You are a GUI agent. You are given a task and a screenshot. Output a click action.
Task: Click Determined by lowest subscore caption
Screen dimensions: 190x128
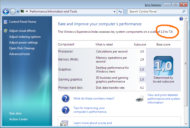pyautogui.click(x=163, y=79)
